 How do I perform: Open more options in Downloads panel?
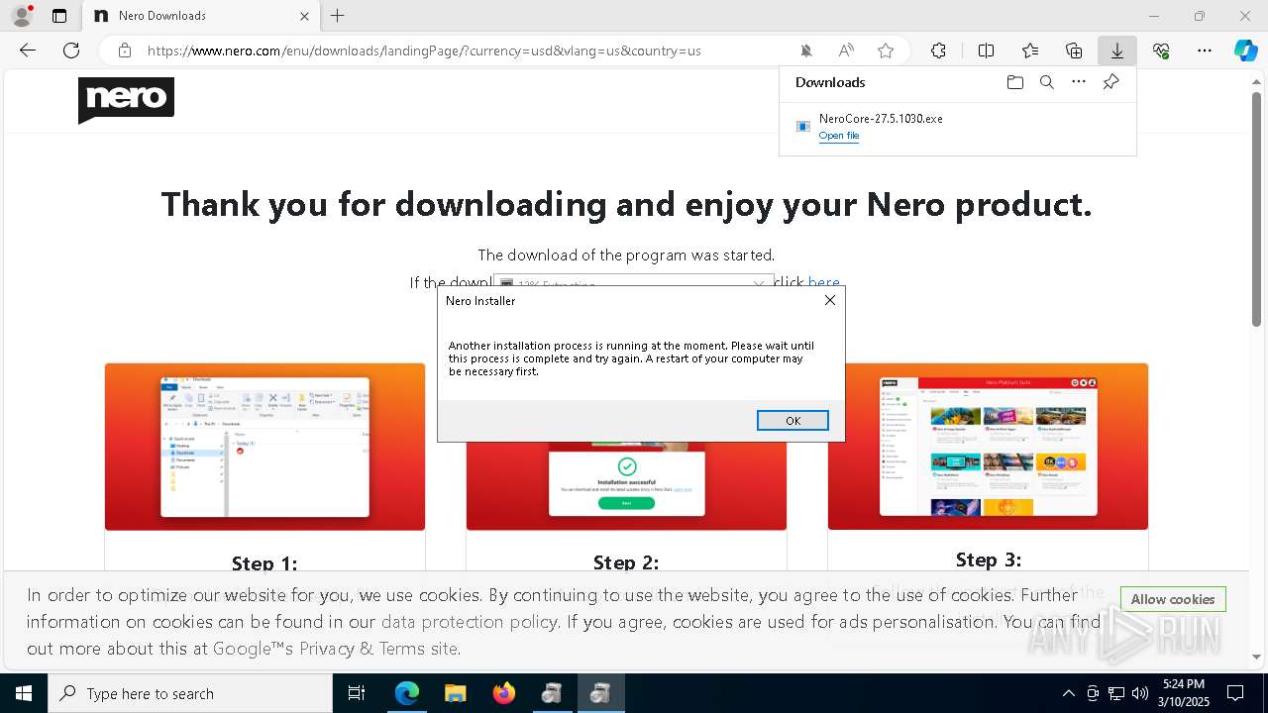coord(1079,82)
